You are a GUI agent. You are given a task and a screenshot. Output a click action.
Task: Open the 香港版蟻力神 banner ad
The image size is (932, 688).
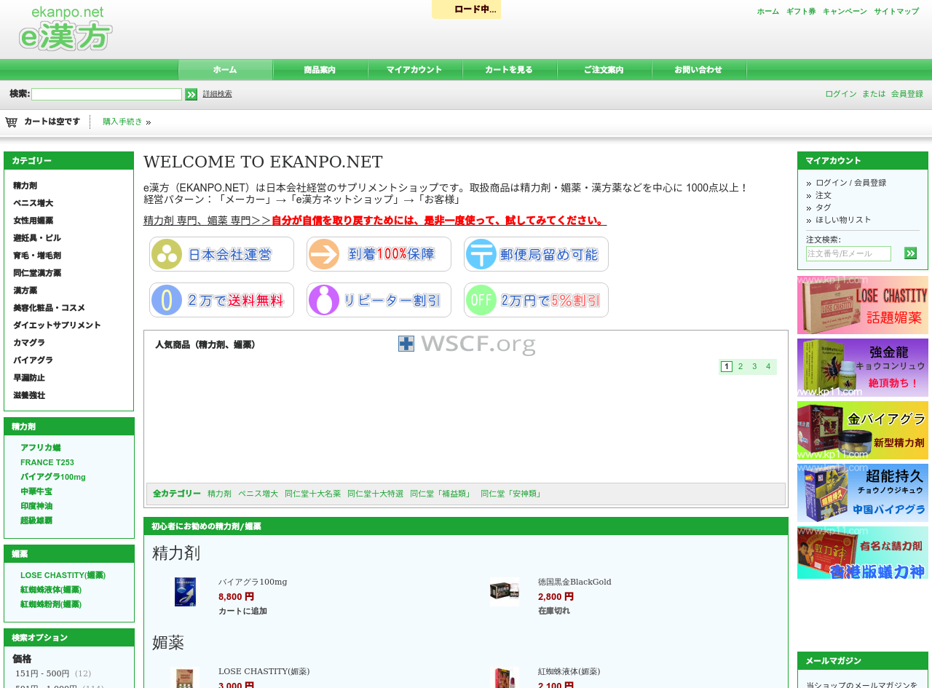tap(863, 553)
